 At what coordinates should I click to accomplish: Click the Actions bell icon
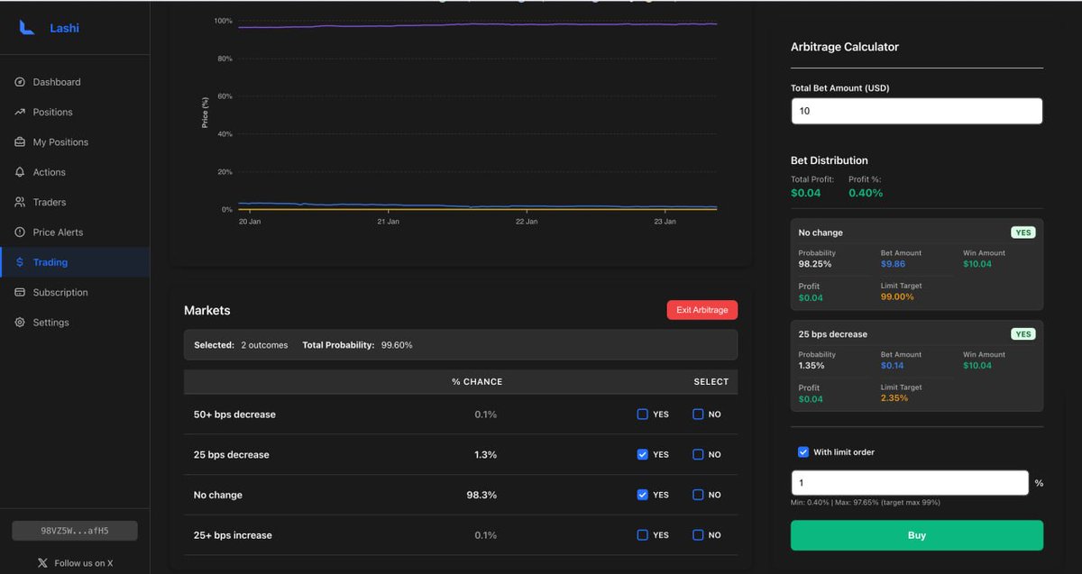click(20, 172)
